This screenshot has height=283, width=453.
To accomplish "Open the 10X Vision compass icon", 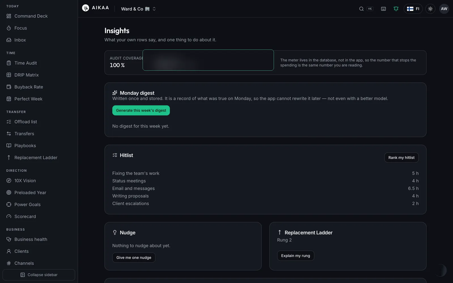I will (x=9, y=181).
